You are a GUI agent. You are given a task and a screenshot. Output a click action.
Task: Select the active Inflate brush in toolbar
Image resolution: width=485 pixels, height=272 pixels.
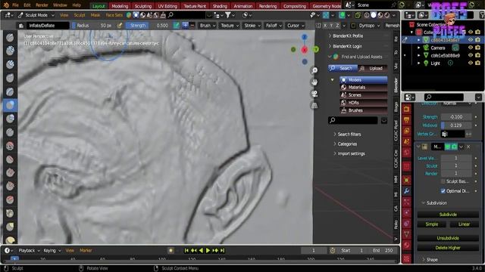tap(10, 106)
